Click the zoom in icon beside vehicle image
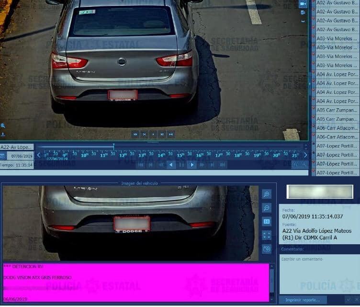 coord(267,194)
